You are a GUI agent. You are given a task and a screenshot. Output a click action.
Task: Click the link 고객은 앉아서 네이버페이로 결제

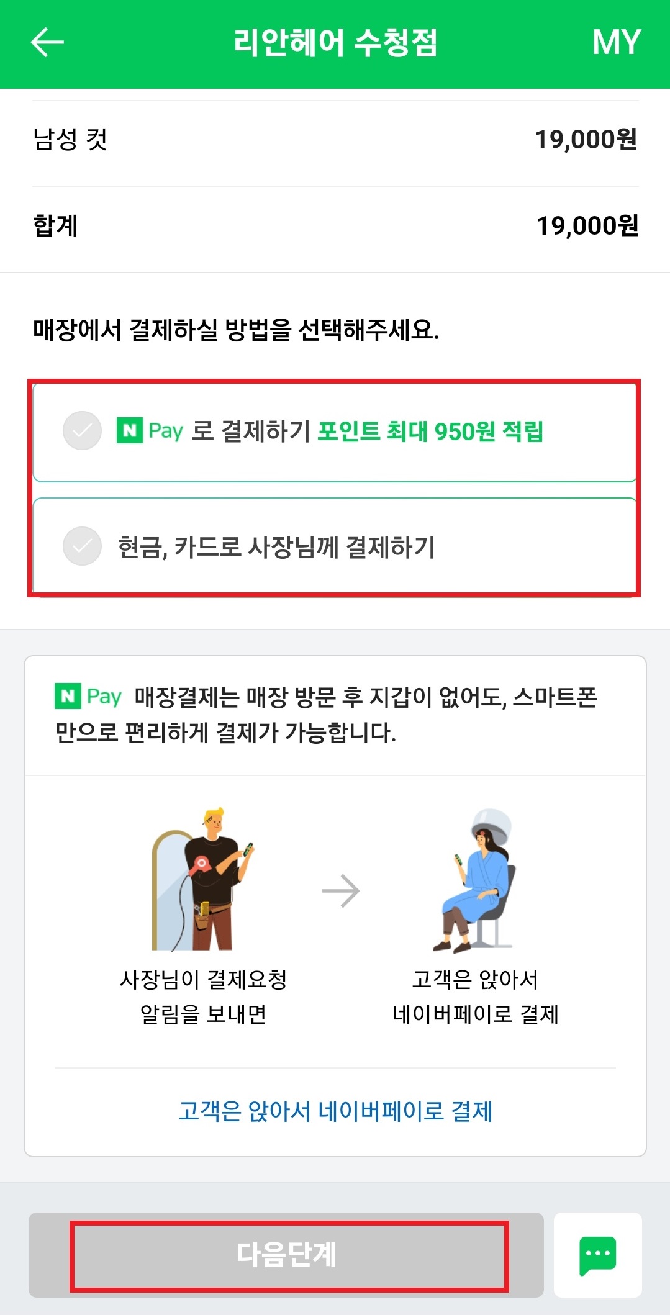(x=335, y=1111)
